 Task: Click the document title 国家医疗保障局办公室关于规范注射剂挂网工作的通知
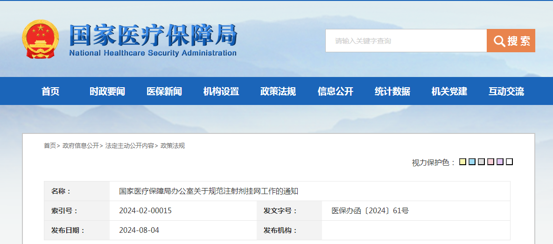point(209,191)
